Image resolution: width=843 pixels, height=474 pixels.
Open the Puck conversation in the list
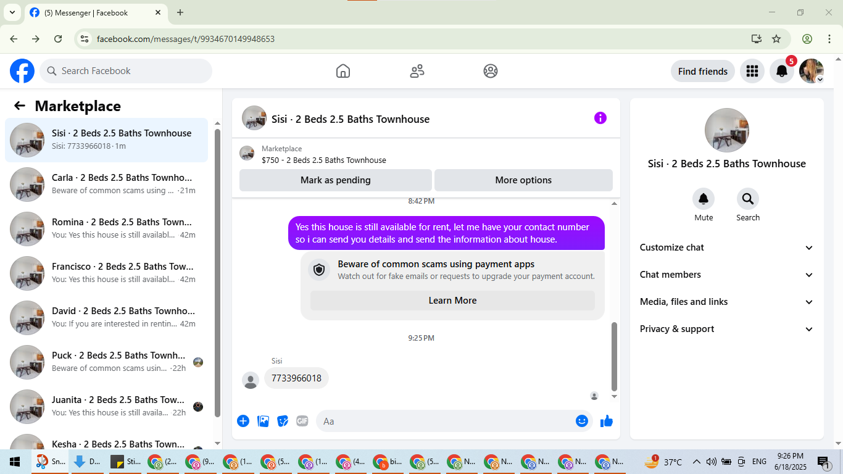click(x=106, y=362)
